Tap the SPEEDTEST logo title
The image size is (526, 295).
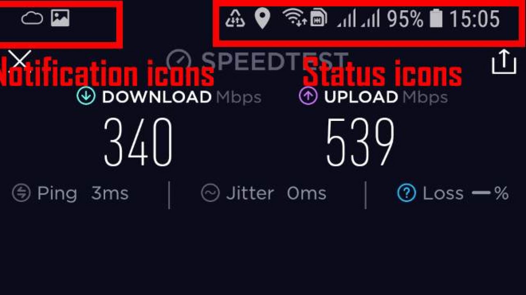coord(258,61)
